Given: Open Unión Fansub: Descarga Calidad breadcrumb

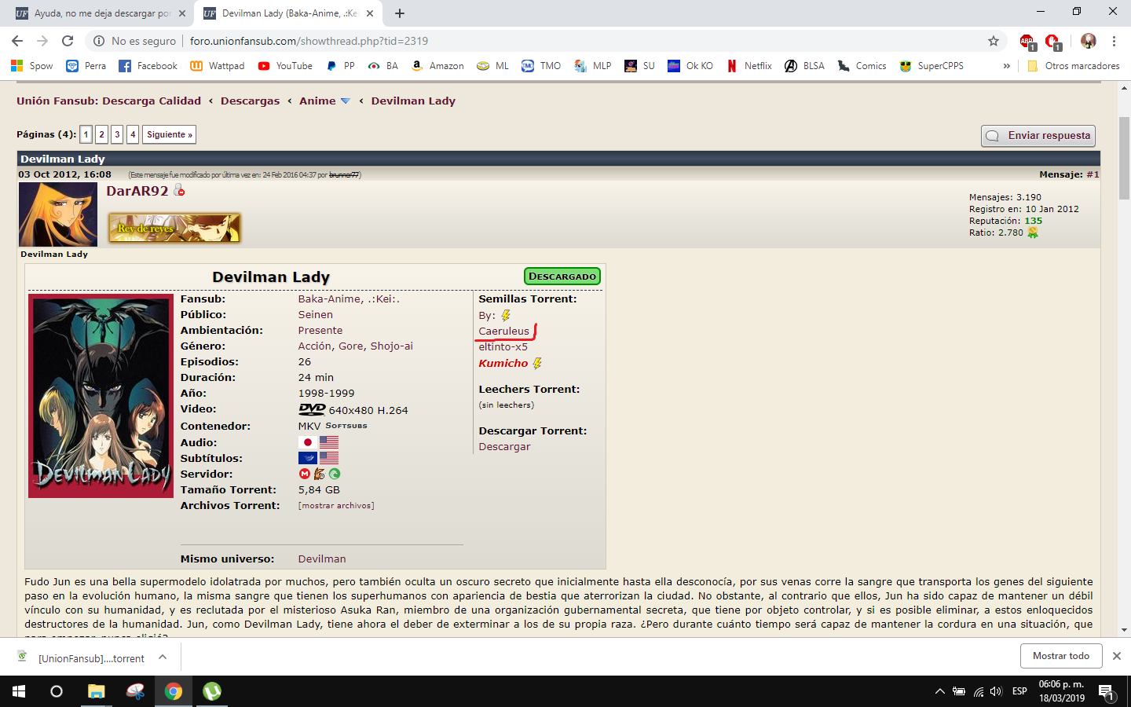Looking at the screenshot, I should (108, 101).
